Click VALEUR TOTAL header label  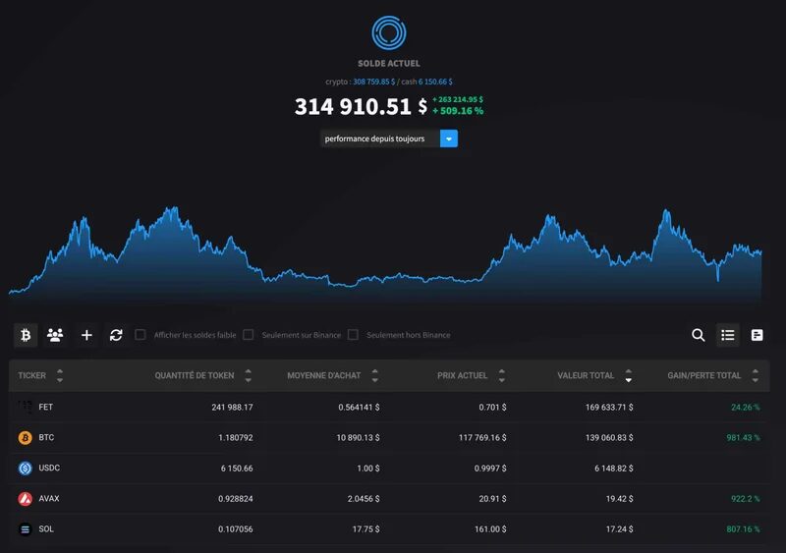(586, 375)
